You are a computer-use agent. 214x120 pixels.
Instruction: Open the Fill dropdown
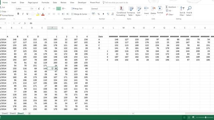click(x=169, y=11)
